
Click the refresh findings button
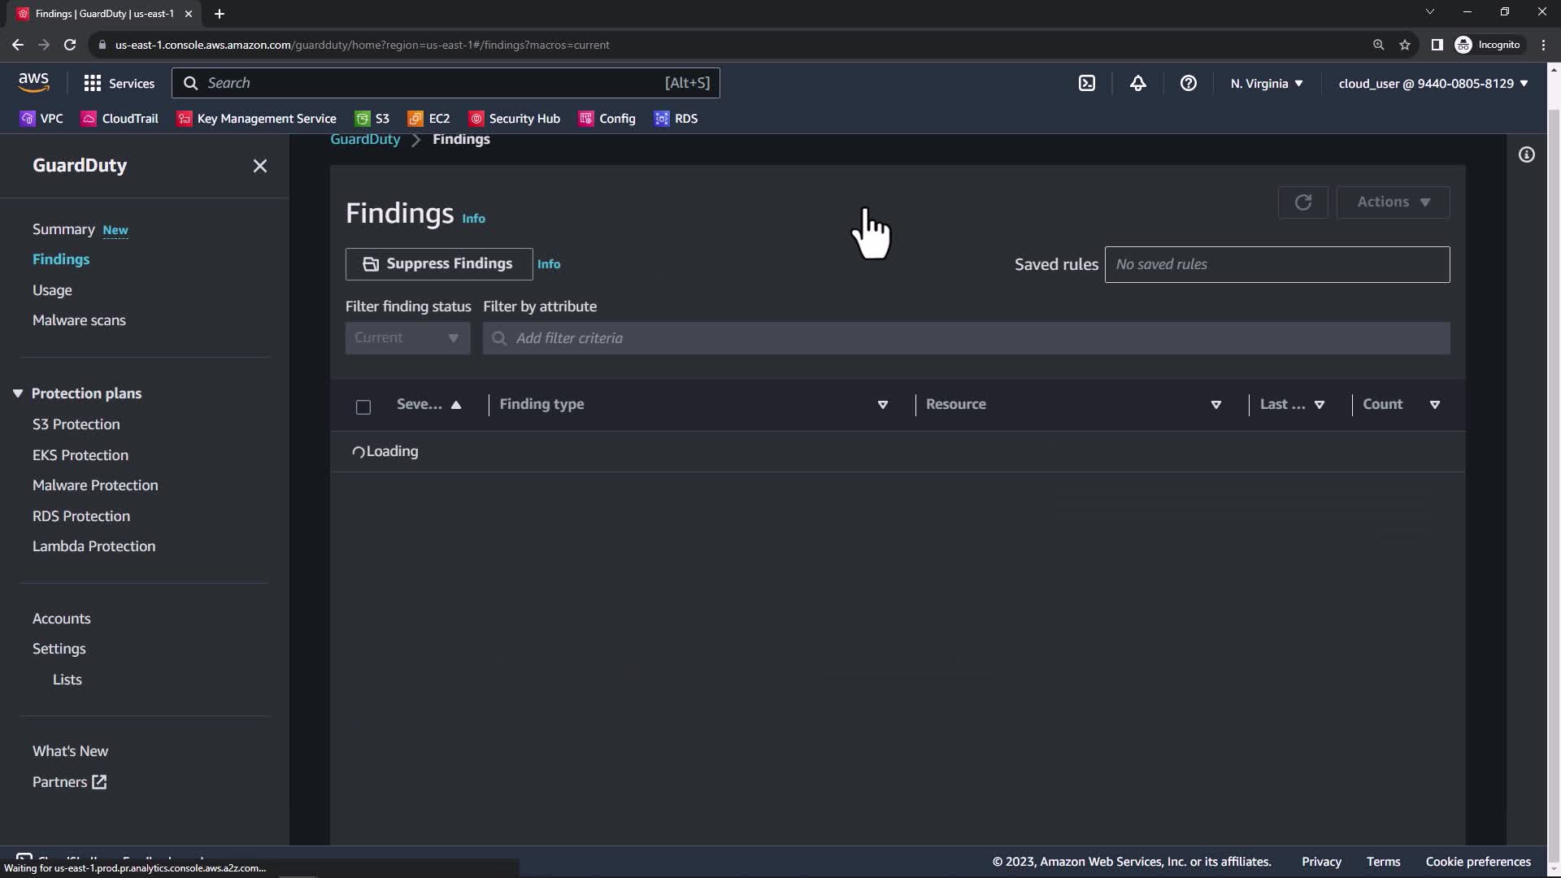1302,202
